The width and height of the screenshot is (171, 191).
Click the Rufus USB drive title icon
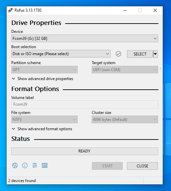(10, 10)
